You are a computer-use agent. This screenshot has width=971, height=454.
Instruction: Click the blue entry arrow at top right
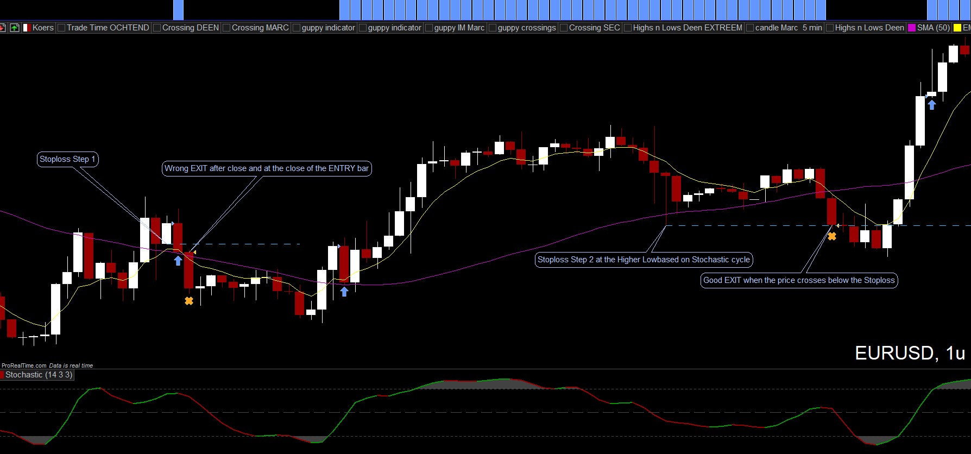coord(932,104)
